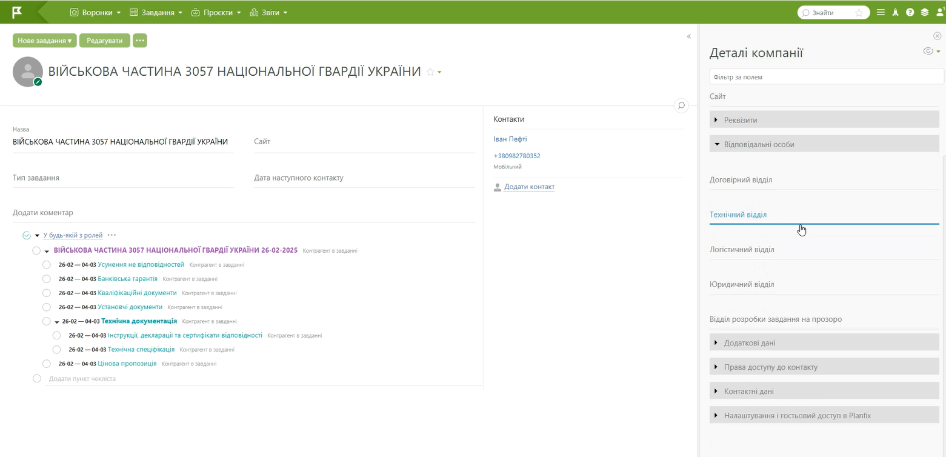Collapse the side panel with the double chevron
The height and width of the screenshot is (457, 946).
pyautogui.click(x=688, y=36)
